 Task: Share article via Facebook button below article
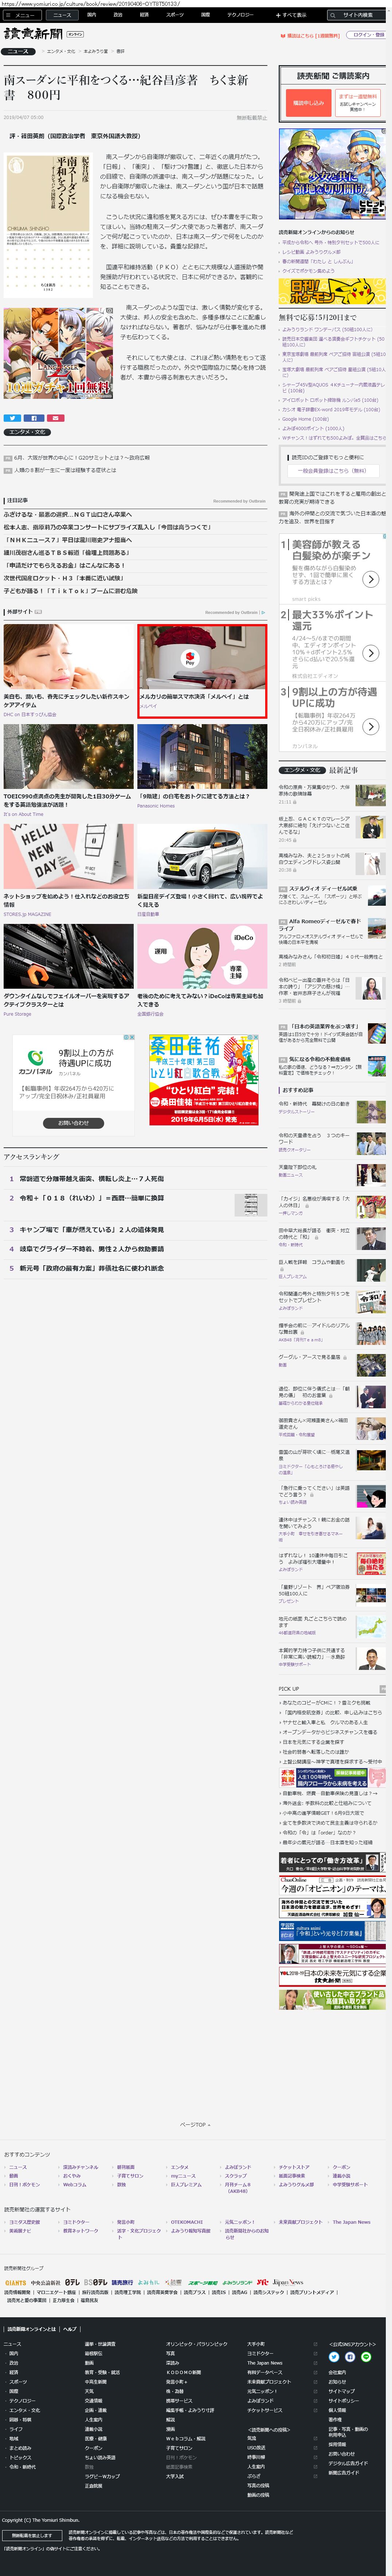tap(34, 418)
